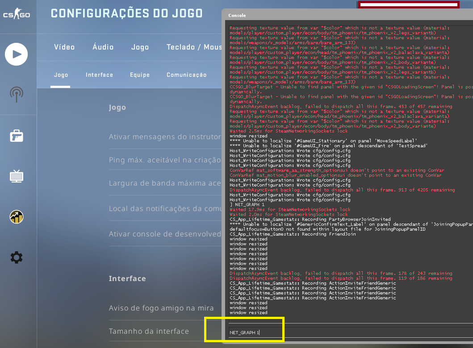
Task: Open the Comunicação sub-tab
Action: click(x=187, y=75)
